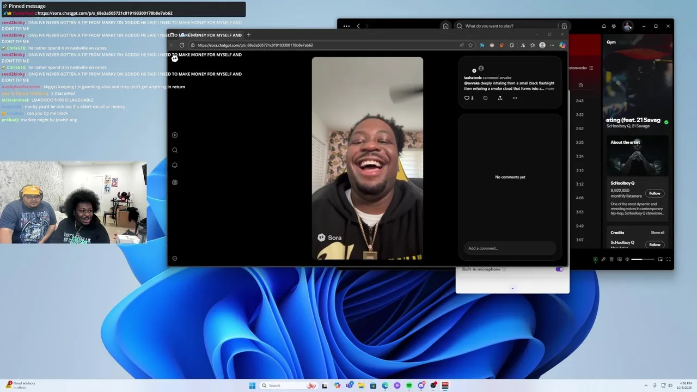The width and height of the screenshot is (697, 392).
Task: Reload the browser page
Action: tap(182, 45)
